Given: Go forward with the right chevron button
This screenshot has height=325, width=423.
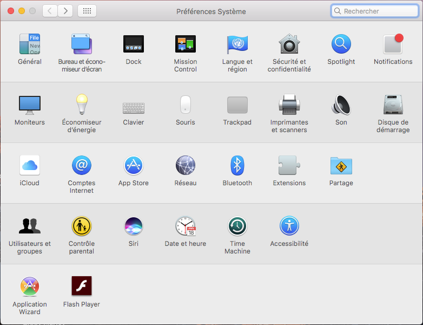Looking at the screenshot, I should [x=65, y=11].
